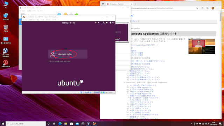
Task: Open the first menu in VirtualBox VM window
Action: (25, 20)
